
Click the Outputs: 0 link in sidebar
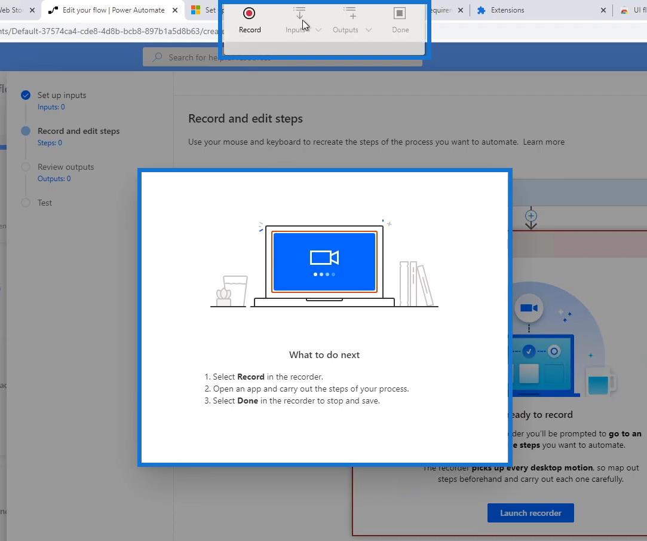[54, 179]
